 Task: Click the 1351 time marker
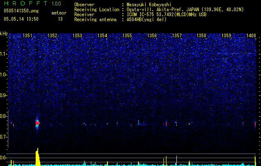27,35
